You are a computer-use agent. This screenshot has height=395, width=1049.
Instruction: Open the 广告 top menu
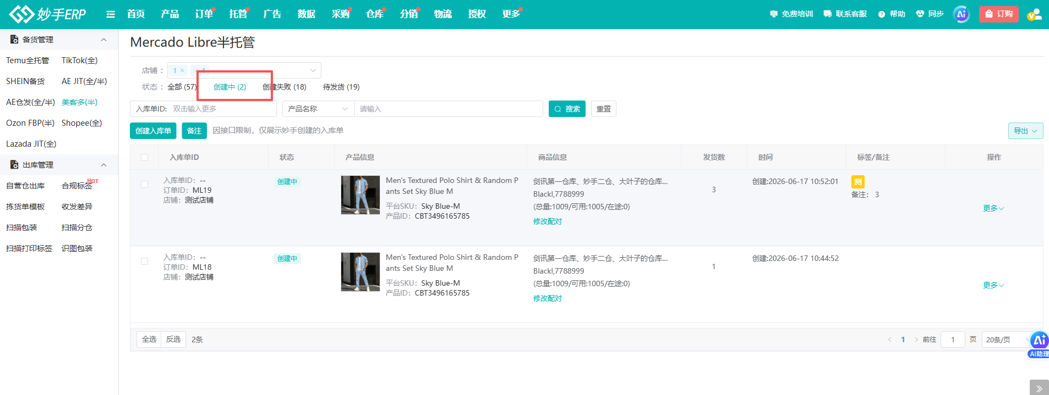[272, 14]
